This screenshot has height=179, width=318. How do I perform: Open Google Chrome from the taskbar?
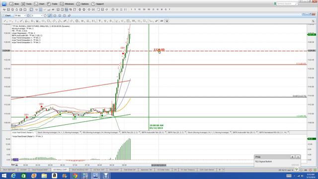tap(75, 176)
